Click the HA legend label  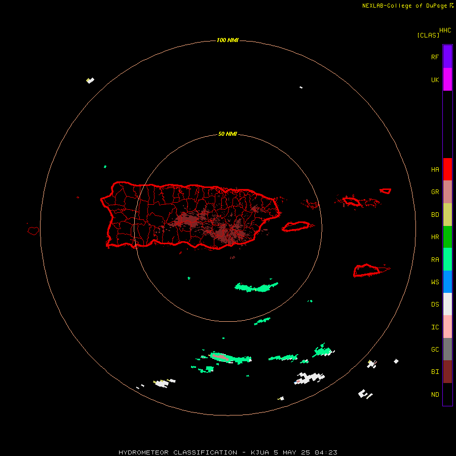pyautogui.click(x=435, y=170)
